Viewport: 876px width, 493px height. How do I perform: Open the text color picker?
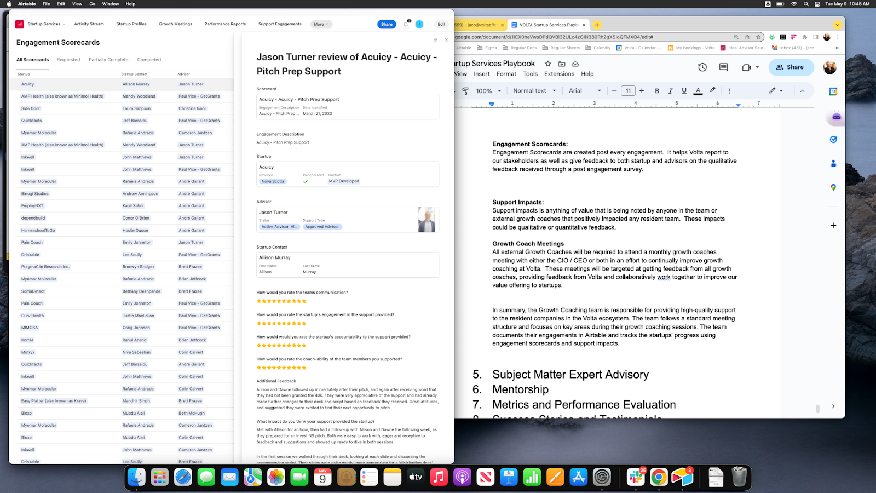(x=698, y=91)
